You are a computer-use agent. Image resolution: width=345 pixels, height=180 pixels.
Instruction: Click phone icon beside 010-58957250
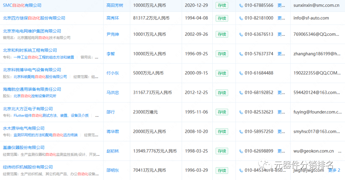(241, 131)
